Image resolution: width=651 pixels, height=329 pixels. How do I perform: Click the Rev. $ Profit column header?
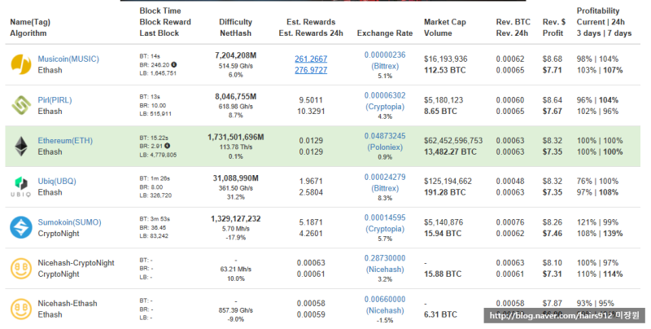(x=554, y=28)
